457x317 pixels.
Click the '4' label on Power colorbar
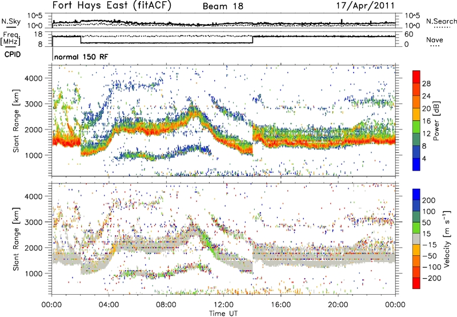(x=424, y=158)
